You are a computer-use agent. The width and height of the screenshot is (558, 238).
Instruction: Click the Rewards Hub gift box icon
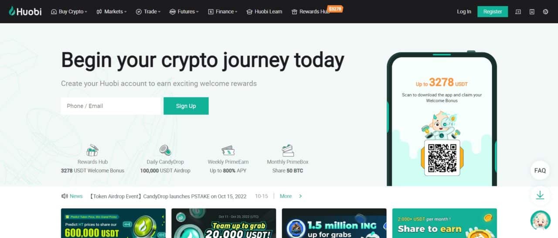coord(92,151)
